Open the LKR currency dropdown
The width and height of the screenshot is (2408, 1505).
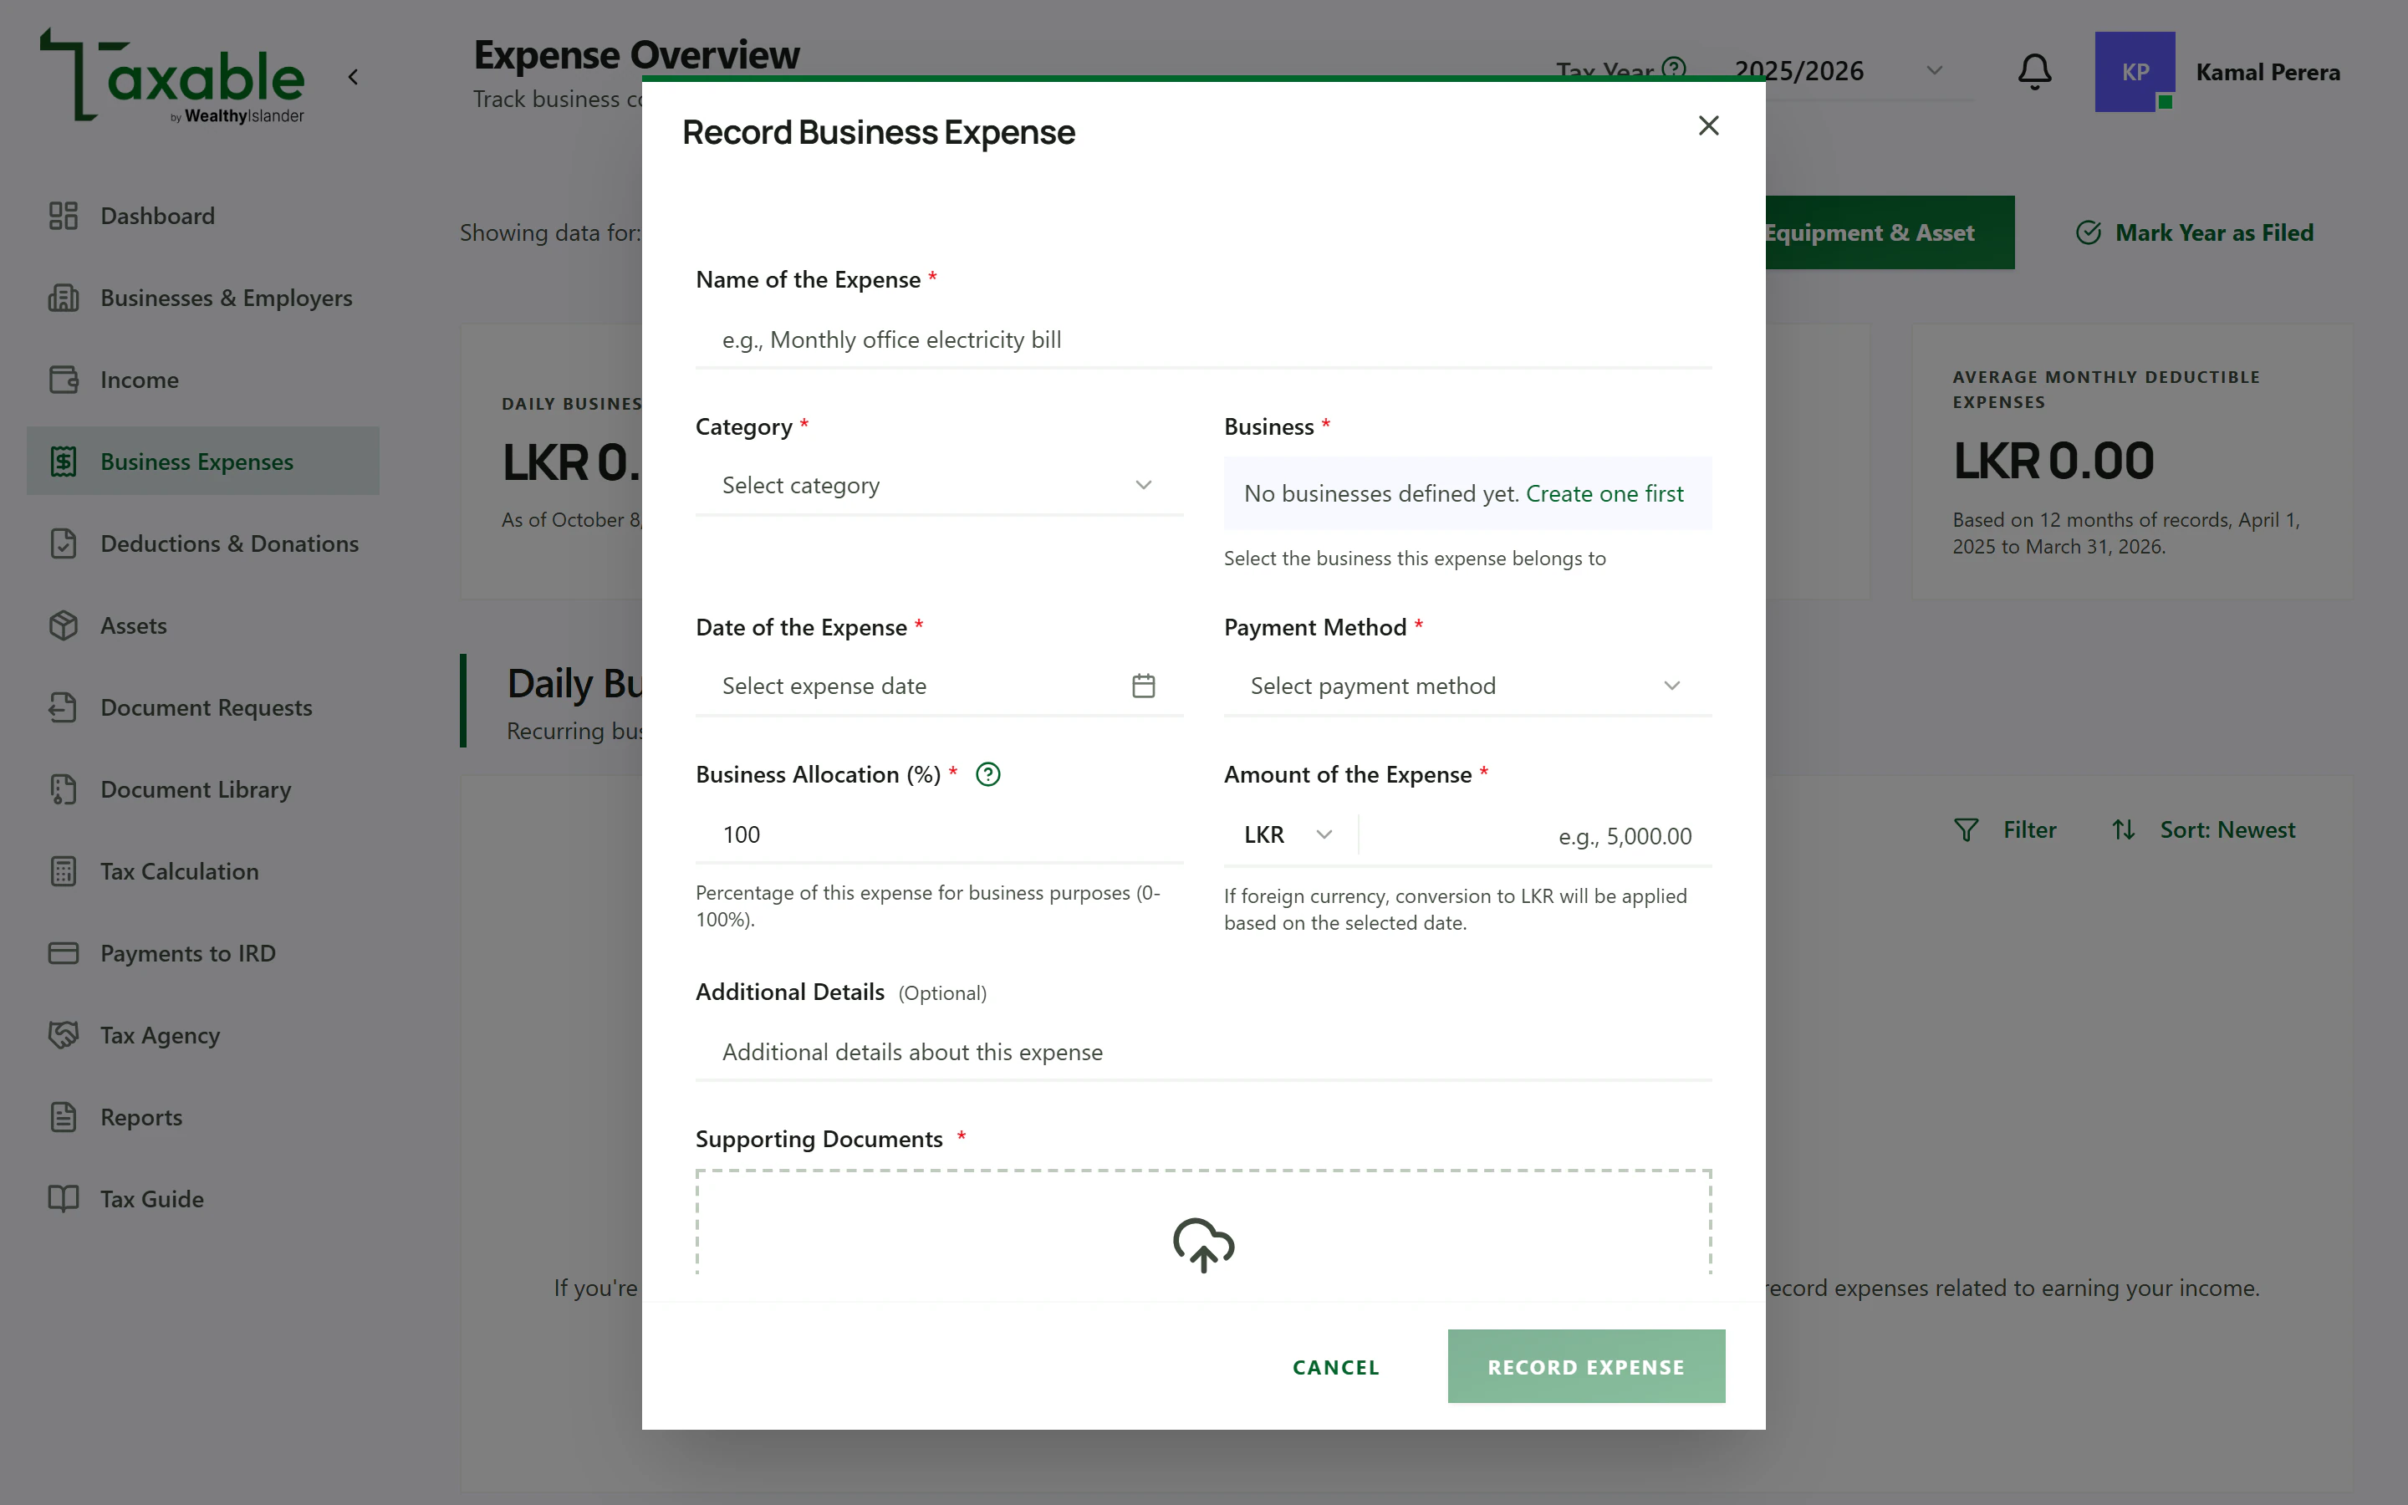click(1288, 834)
